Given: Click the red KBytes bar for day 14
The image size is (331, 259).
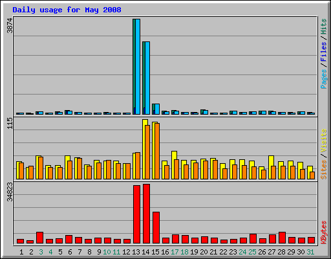Looking at the screenshot, I should tap(146, 214).
